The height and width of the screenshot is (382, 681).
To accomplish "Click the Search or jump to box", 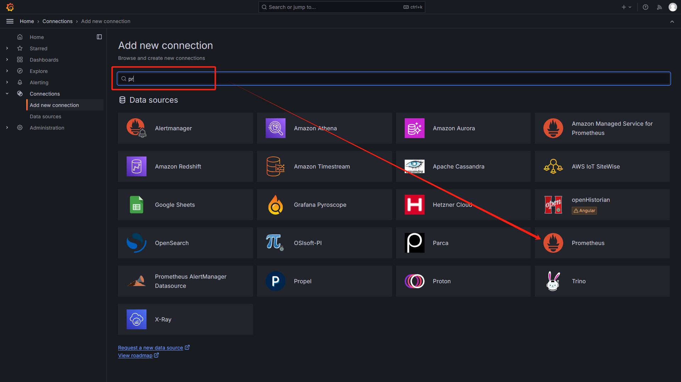I will (x=342, y=7).
